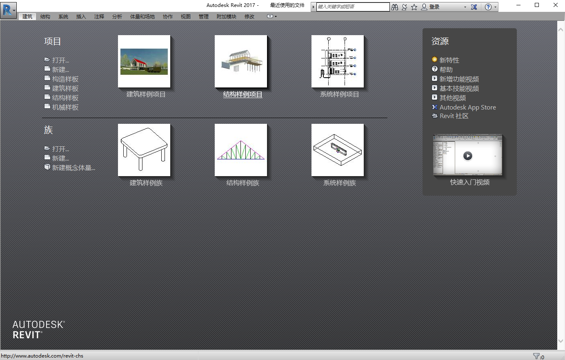This screenshot has width=565, height=360.
Task: Open Communication Center satellite dish icon
Action: tap(404, 7)
